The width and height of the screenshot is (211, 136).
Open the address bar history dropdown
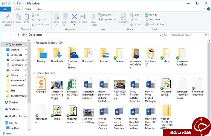161,35
